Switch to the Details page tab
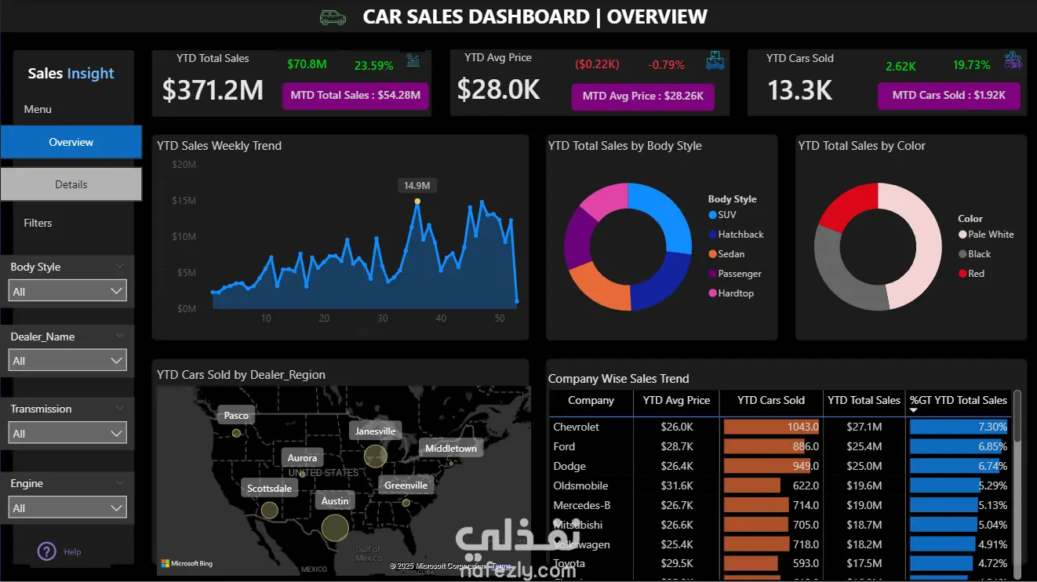The image size is (1037, 582). 71,184
